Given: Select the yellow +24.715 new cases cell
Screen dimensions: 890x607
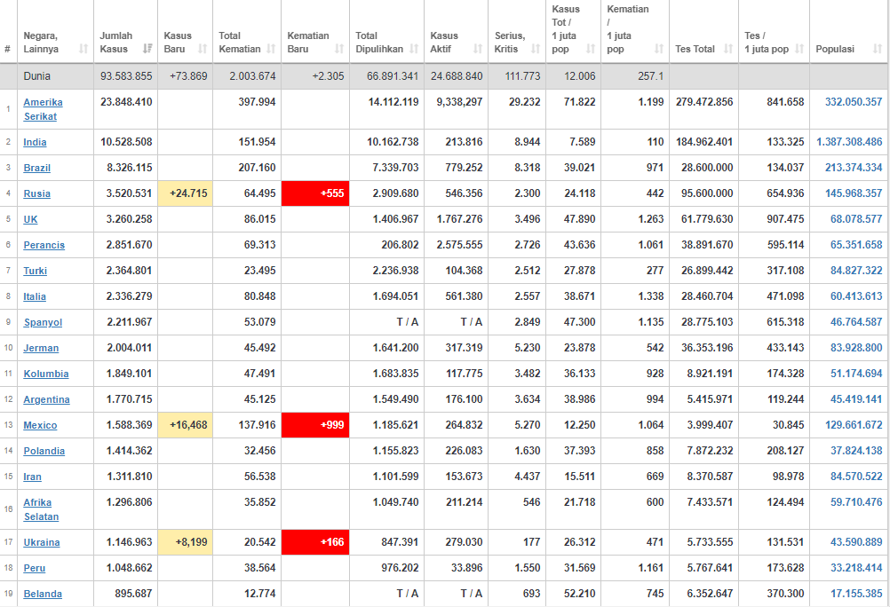Looking at the screenshot, I should pos(185,193).
